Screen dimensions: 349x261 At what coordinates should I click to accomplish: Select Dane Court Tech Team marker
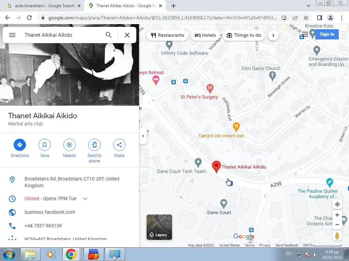point(198,163)
